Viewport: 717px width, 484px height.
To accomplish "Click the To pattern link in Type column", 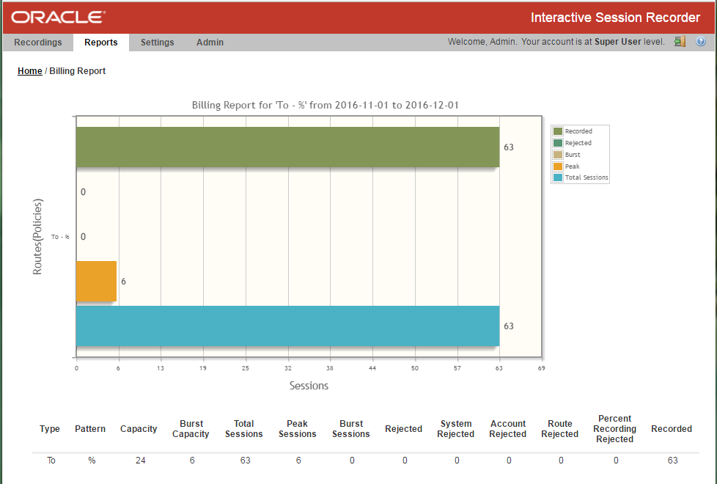I will 51,461.
